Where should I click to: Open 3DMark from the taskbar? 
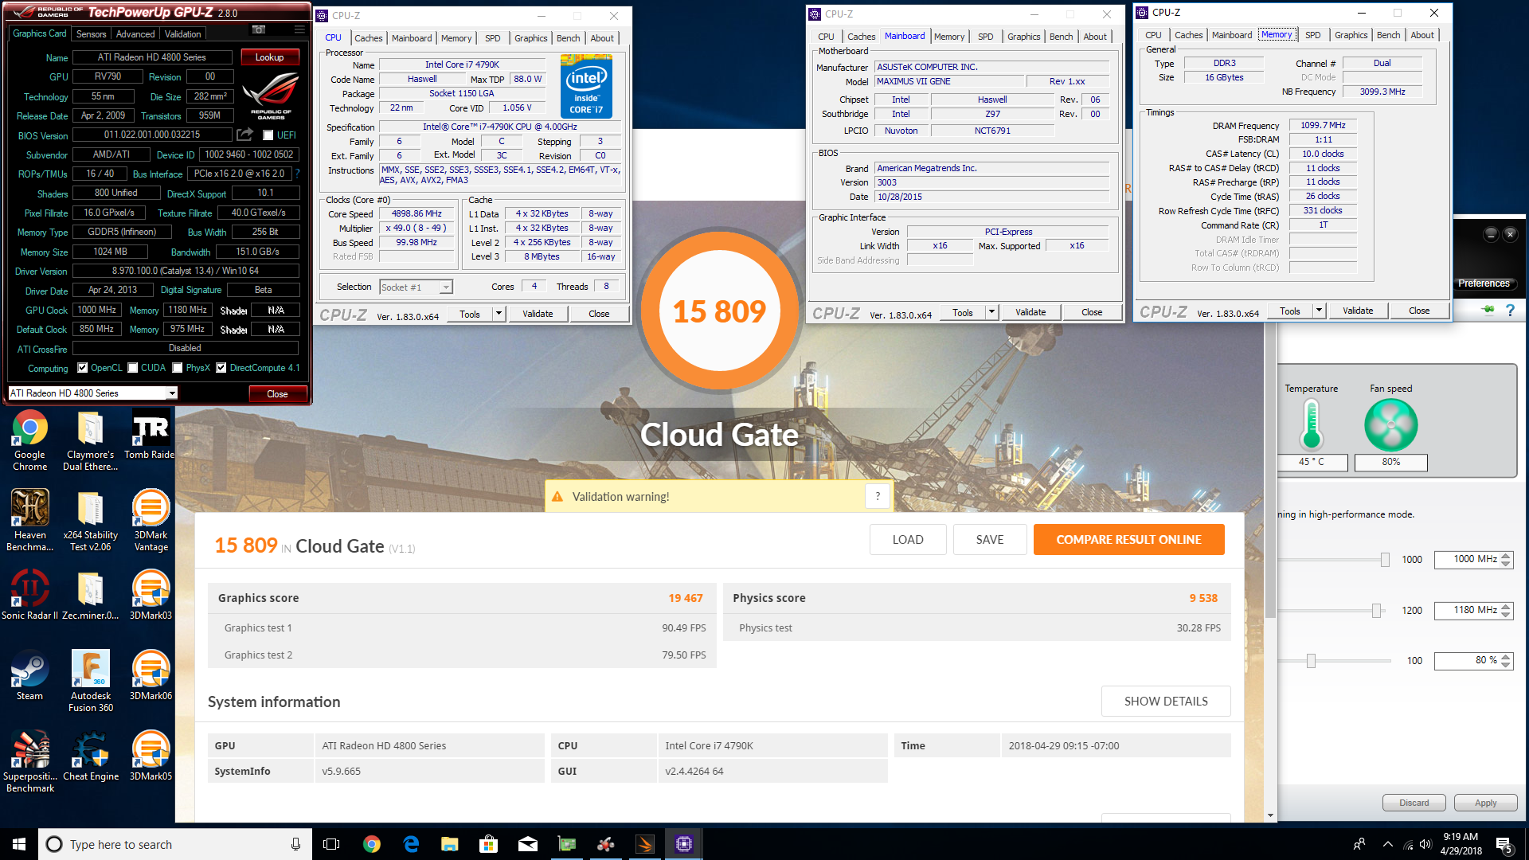coord(645,844)
